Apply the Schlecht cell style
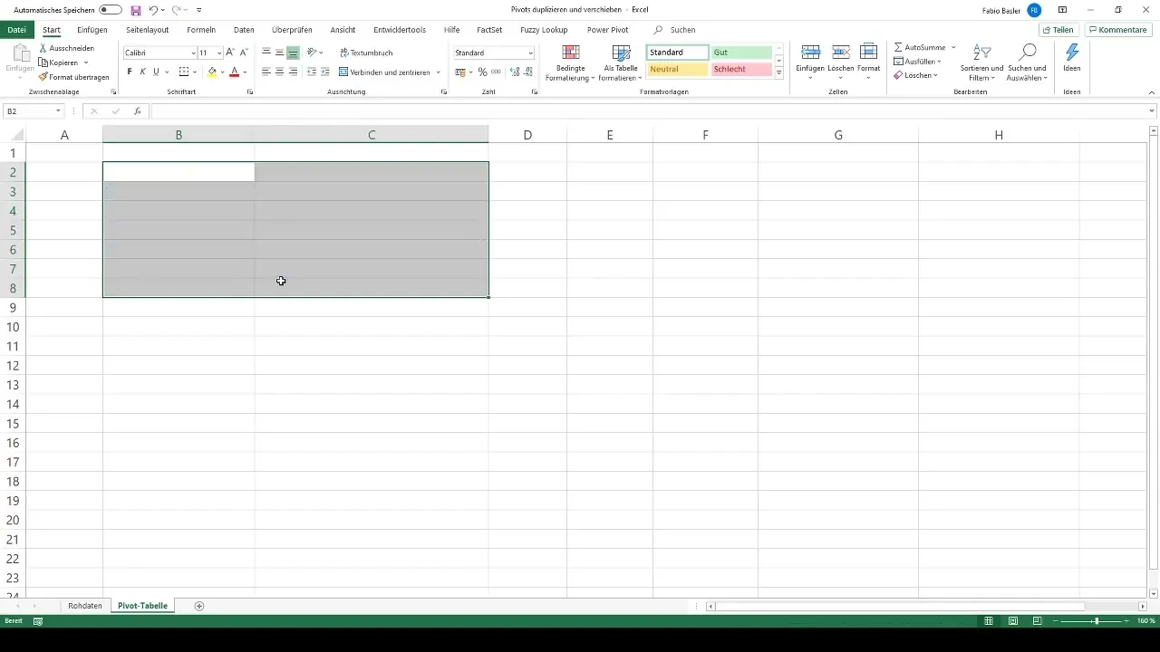1160x652 pixels. 741,70
